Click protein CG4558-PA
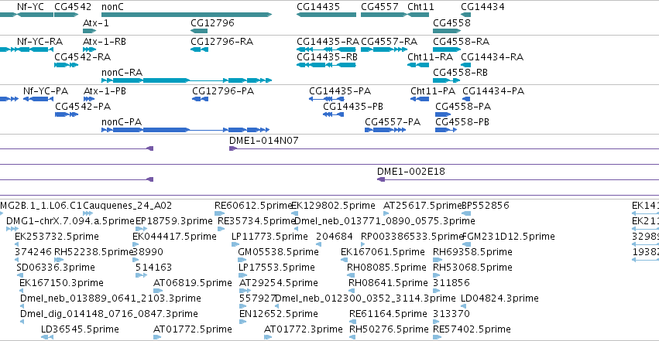The height and width of the screenshot is (341, 659). click(443, 114)
